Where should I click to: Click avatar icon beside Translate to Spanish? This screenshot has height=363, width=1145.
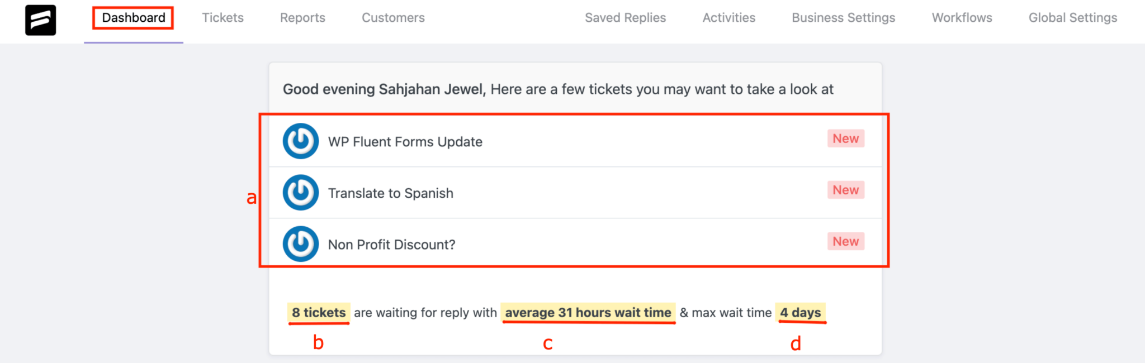pyautogui.click(x=301, y=193)
